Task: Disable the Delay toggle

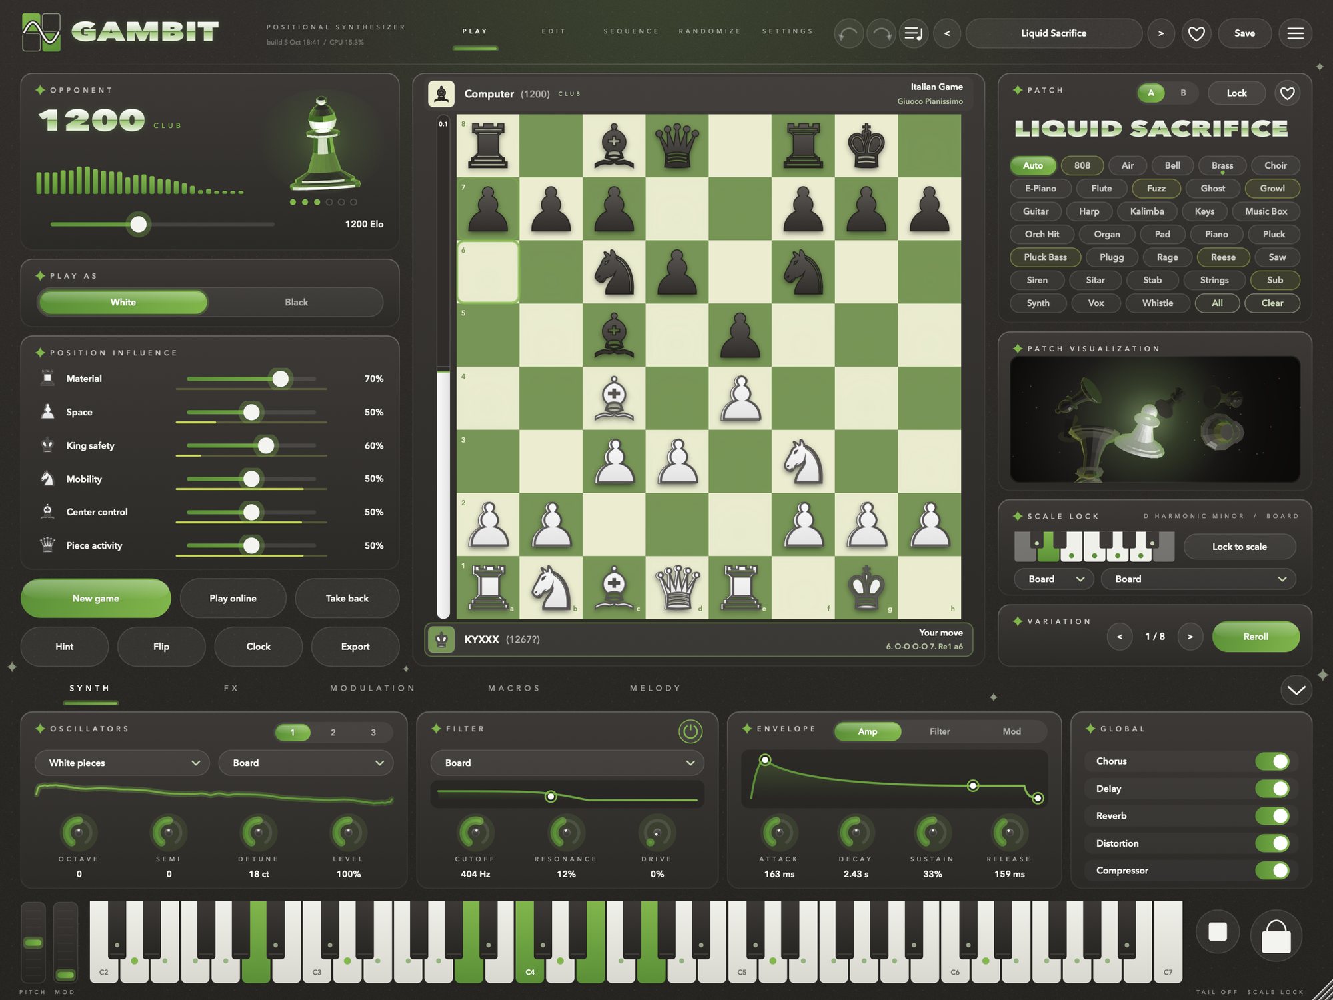Action: [1272, 789]
